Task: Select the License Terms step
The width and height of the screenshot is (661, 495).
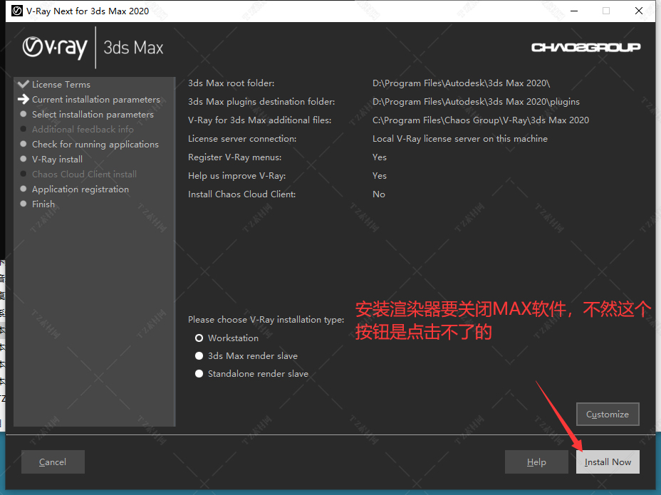Action: click(61, 84)
